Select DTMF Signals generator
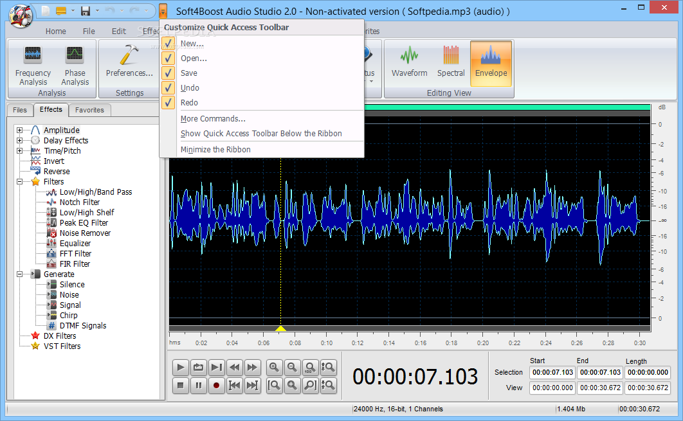This screenshot has width=683, height=421. coord(83,326)
